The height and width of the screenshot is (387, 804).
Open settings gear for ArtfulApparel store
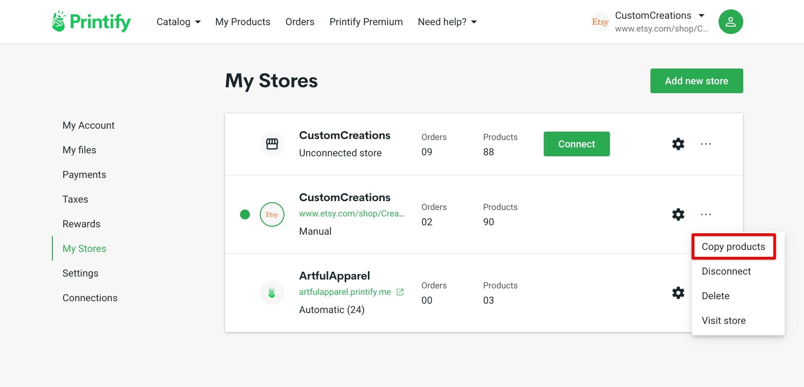(x=679, y=293)
